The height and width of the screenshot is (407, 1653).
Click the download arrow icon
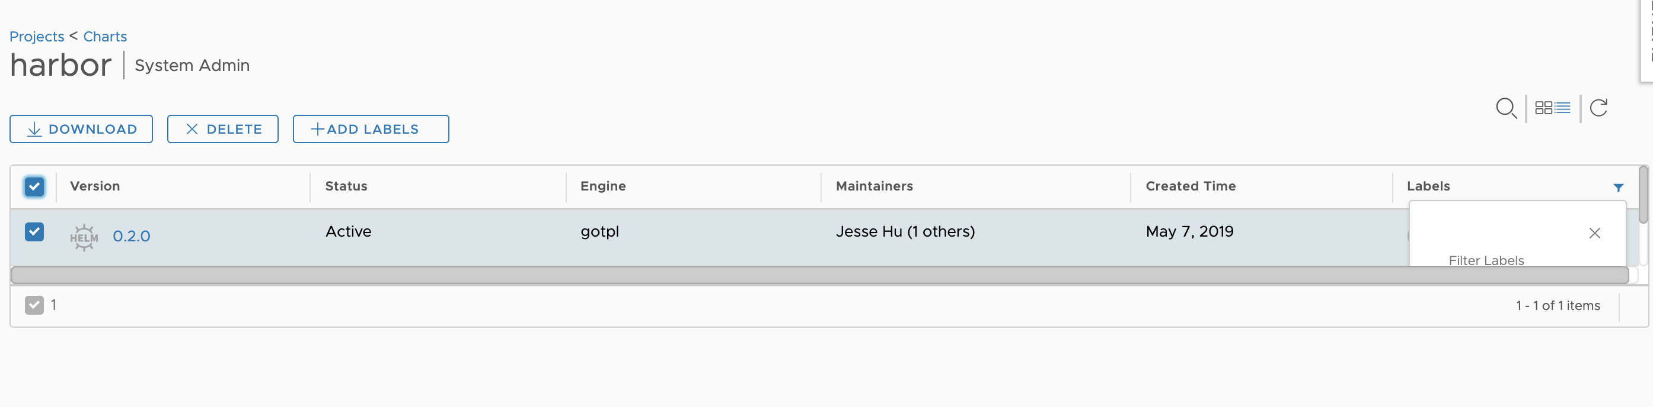click(x=33, y=128)
